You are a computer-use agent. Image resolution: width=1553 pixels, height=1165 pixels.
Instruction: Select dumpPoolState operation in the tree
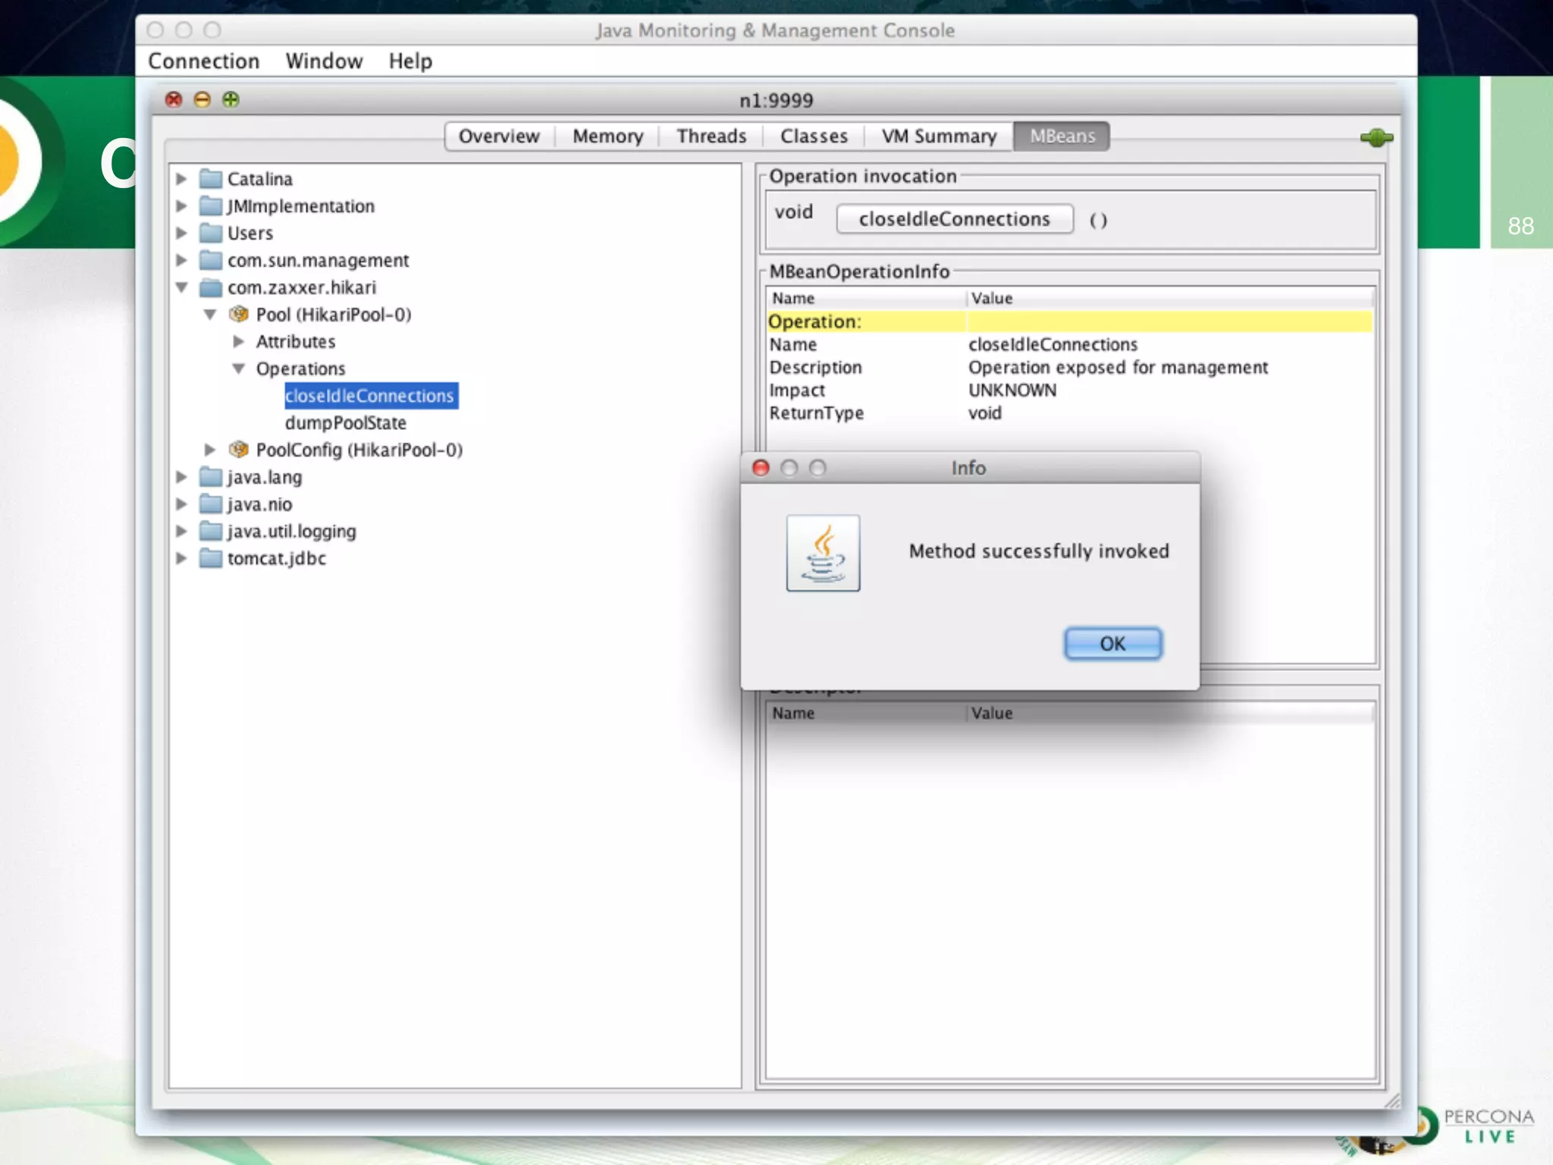coord(346,423)
